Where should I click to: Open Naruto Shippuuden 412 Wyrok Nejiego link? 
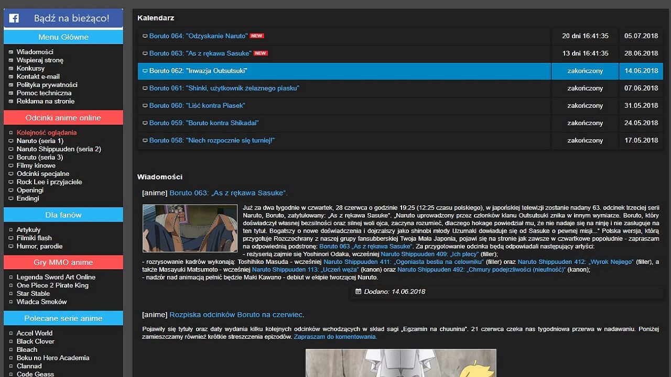click(x=576, y=262)
